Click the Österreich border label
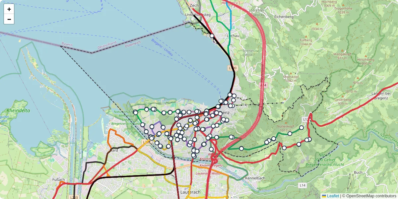Image resolution: width=398 pixels, height=199 pixels. tap(133, 45)
